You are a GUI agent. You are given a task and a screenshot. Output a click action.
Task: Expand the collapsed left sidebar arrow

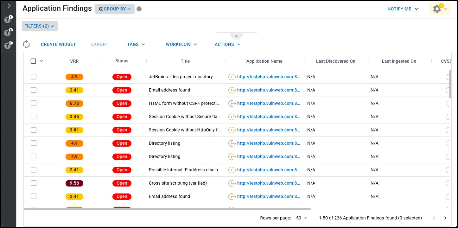[x=9, y=6]
